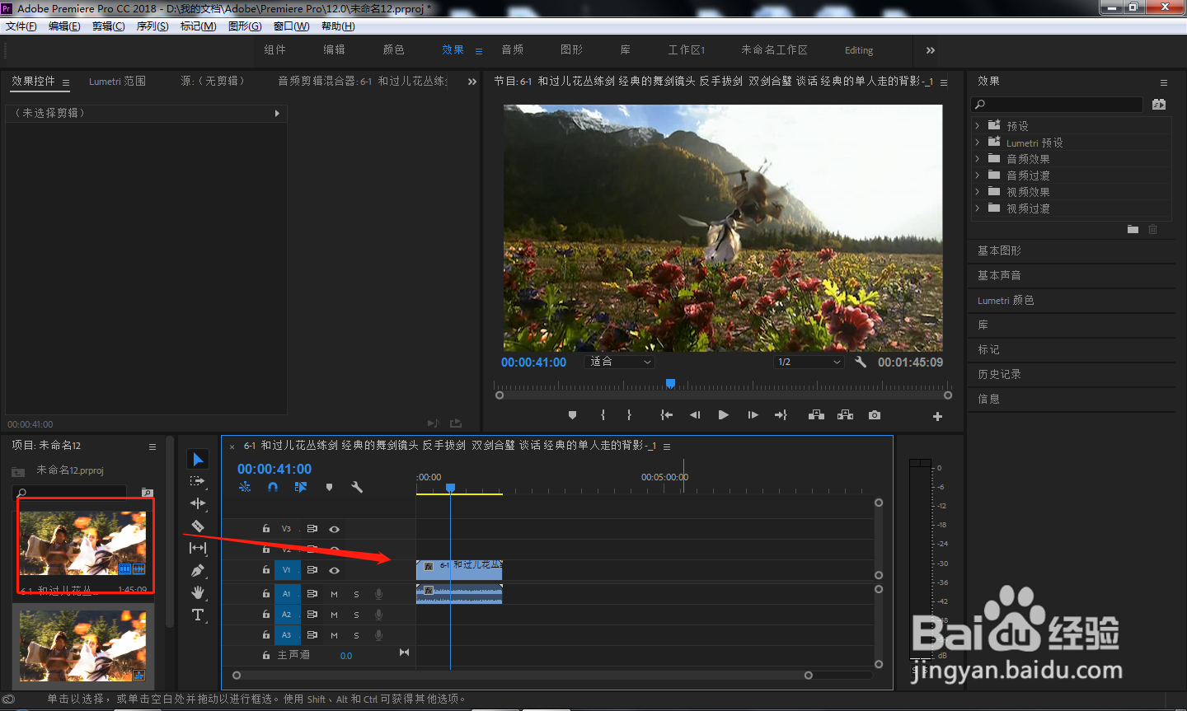The width and height of the screenshot is (1187, 711).
Task: Click timeline horizontal zoom scrollbar
Action: pyautogui.click(x=523, y=675)
